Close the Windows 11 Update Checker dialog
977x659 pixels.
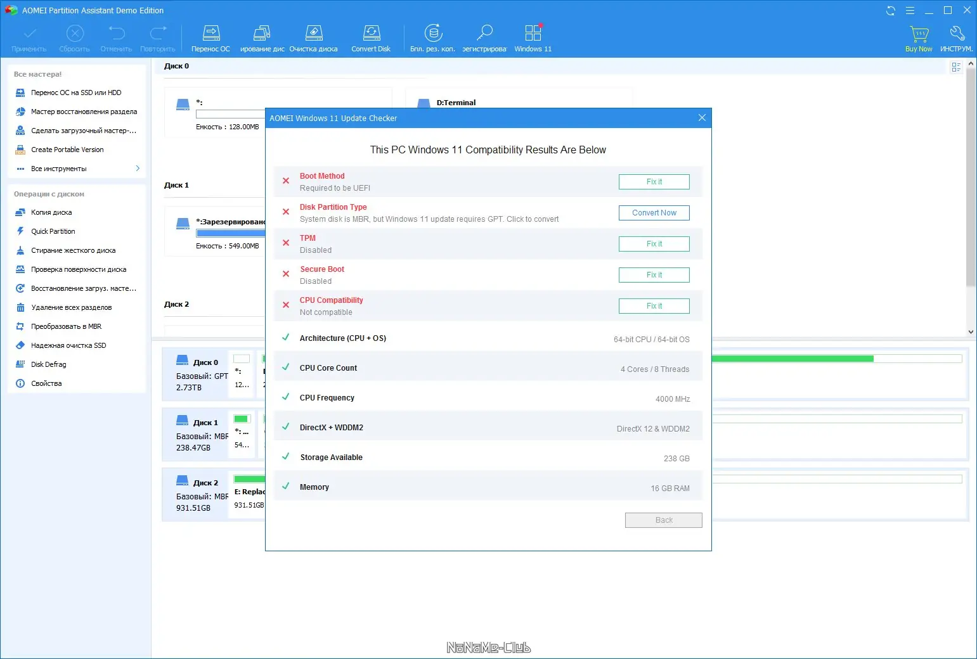702,118
